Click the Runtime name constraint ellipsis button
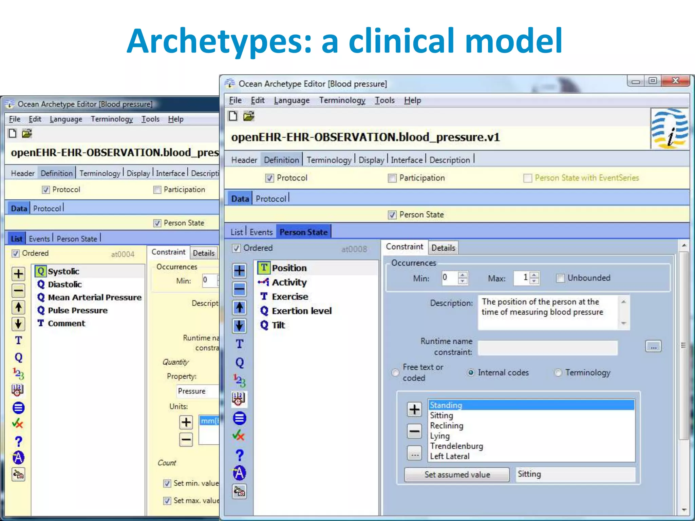The width and height of the screenshot is (695, 521). pyautogui.click(x=653, y=346)
